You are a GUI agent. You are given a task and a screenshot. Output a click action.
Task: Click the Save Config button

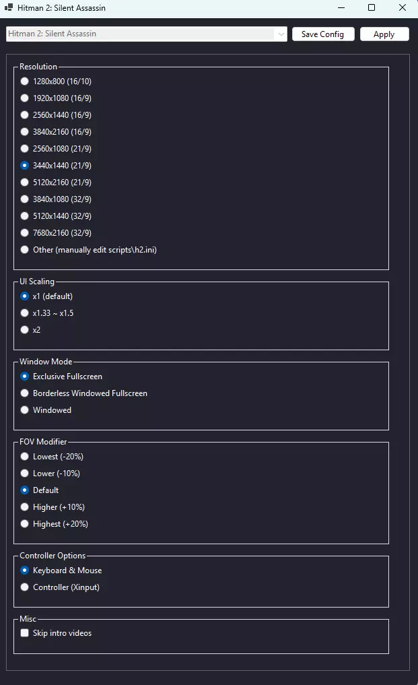(322, 34)
